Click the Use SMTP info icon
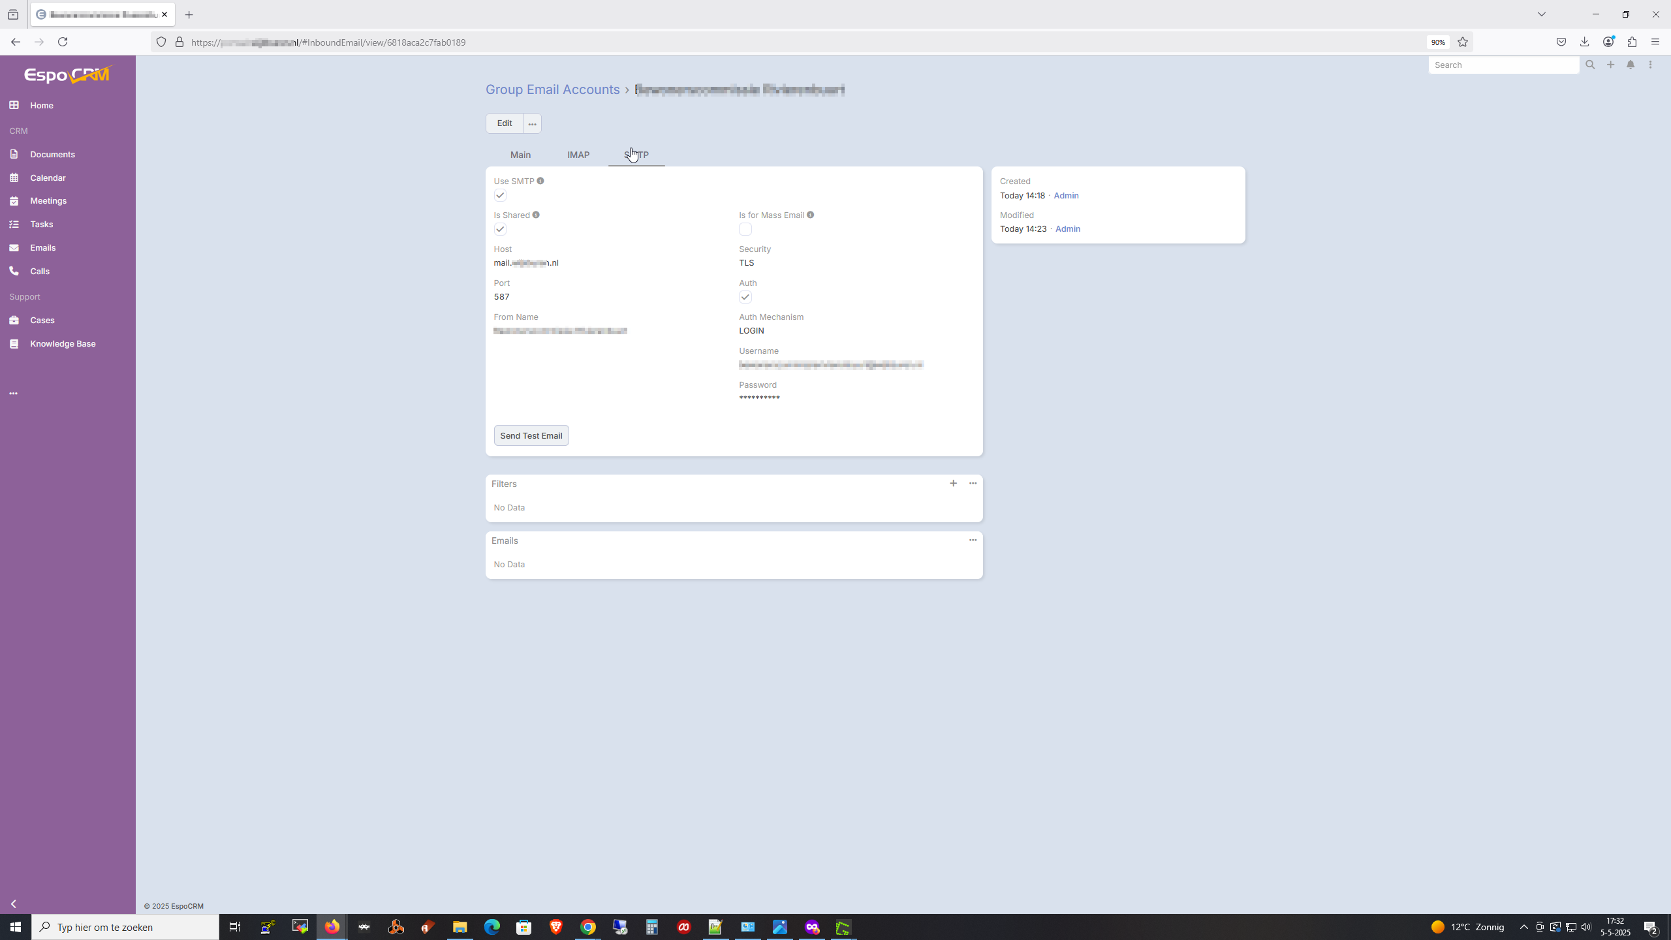The image size is (1671, 940). click(x=540, y=181)
